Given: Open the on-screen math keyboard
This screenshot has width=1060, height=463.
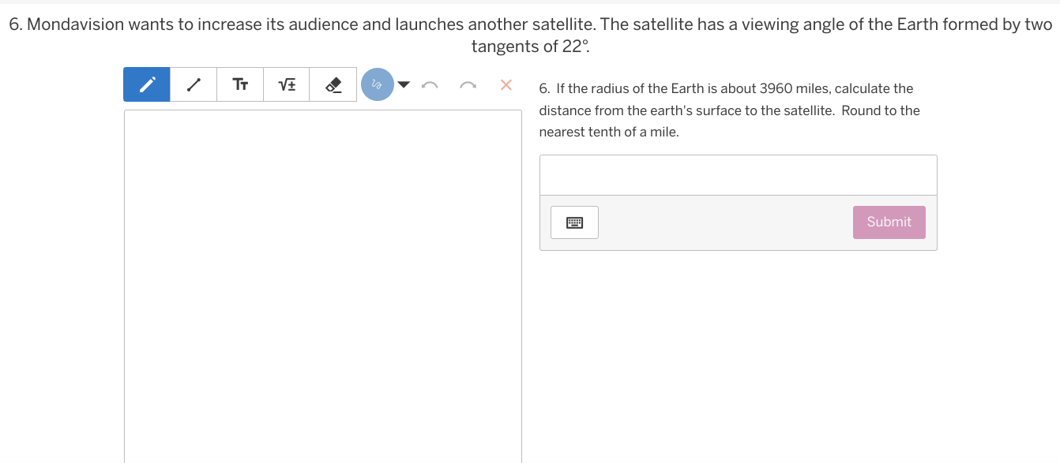Looking at the screenshot, I should click(575, 222).
